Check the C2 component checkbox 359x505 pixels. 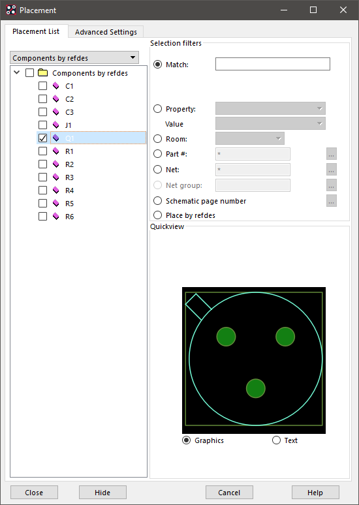click(x=42, y=99)
